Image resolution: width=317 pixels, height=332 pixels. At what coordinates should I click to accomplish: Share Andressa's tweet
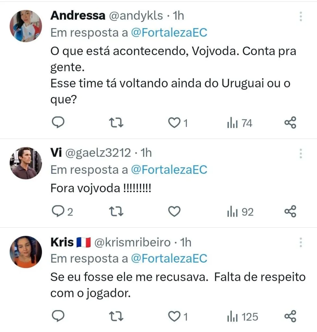tap(290, 123)
